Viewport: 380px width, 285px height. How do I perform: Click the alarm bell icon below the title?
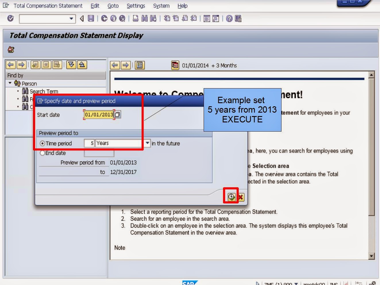coord(11,49)
